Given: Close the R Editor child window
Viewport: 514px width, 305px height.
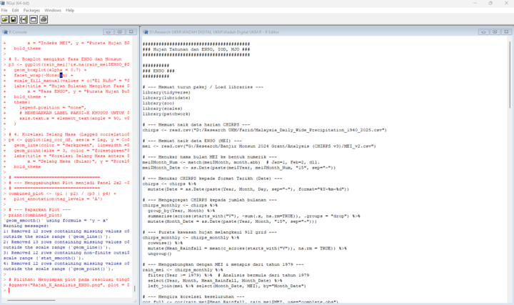Looking at the screenshot, I should 506,32.
